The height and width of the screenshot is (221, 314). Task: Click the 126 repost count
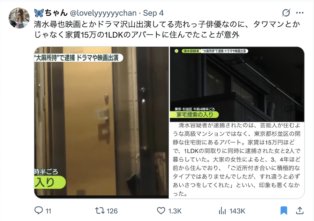pos(112,211)
